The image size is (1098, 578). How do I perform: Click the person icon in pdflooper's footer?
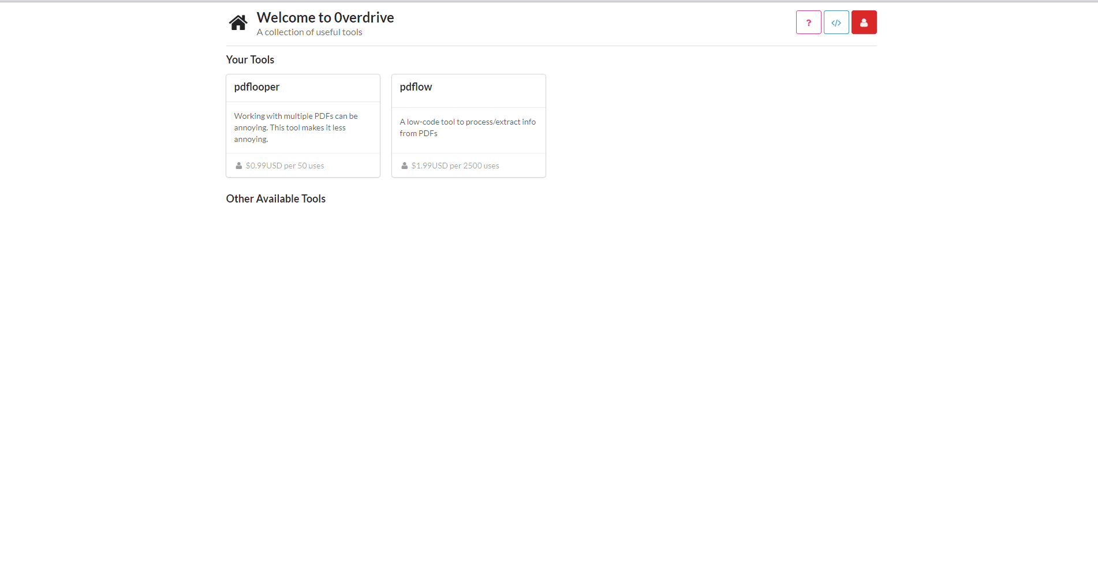tap(239, 166)
